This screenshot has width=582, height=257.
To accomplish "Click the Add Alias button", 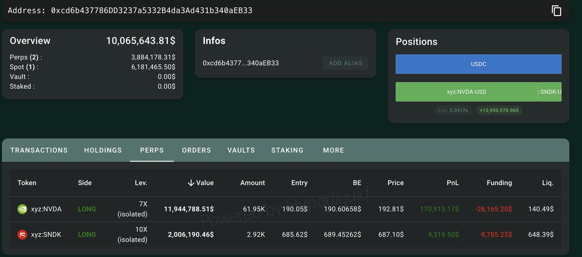I will tap(345, 63).
